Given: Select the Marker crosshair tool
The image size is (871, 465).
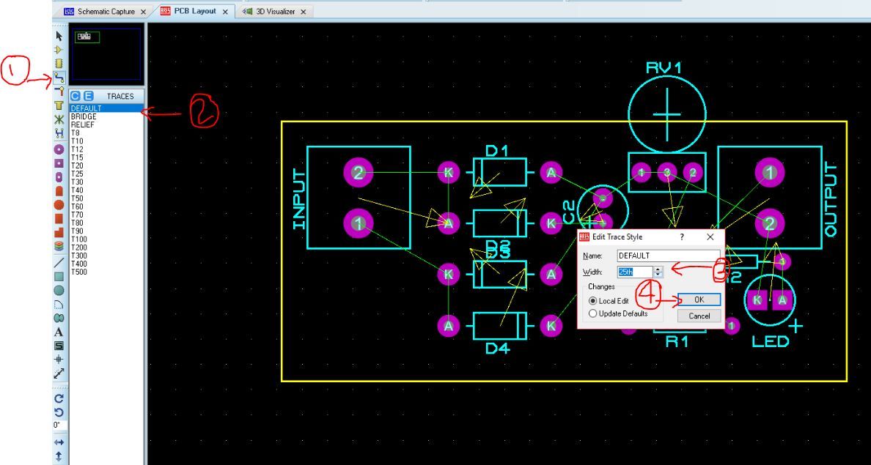Looking at the screenshot, I should pyautogui.click(x=59, y=359).
